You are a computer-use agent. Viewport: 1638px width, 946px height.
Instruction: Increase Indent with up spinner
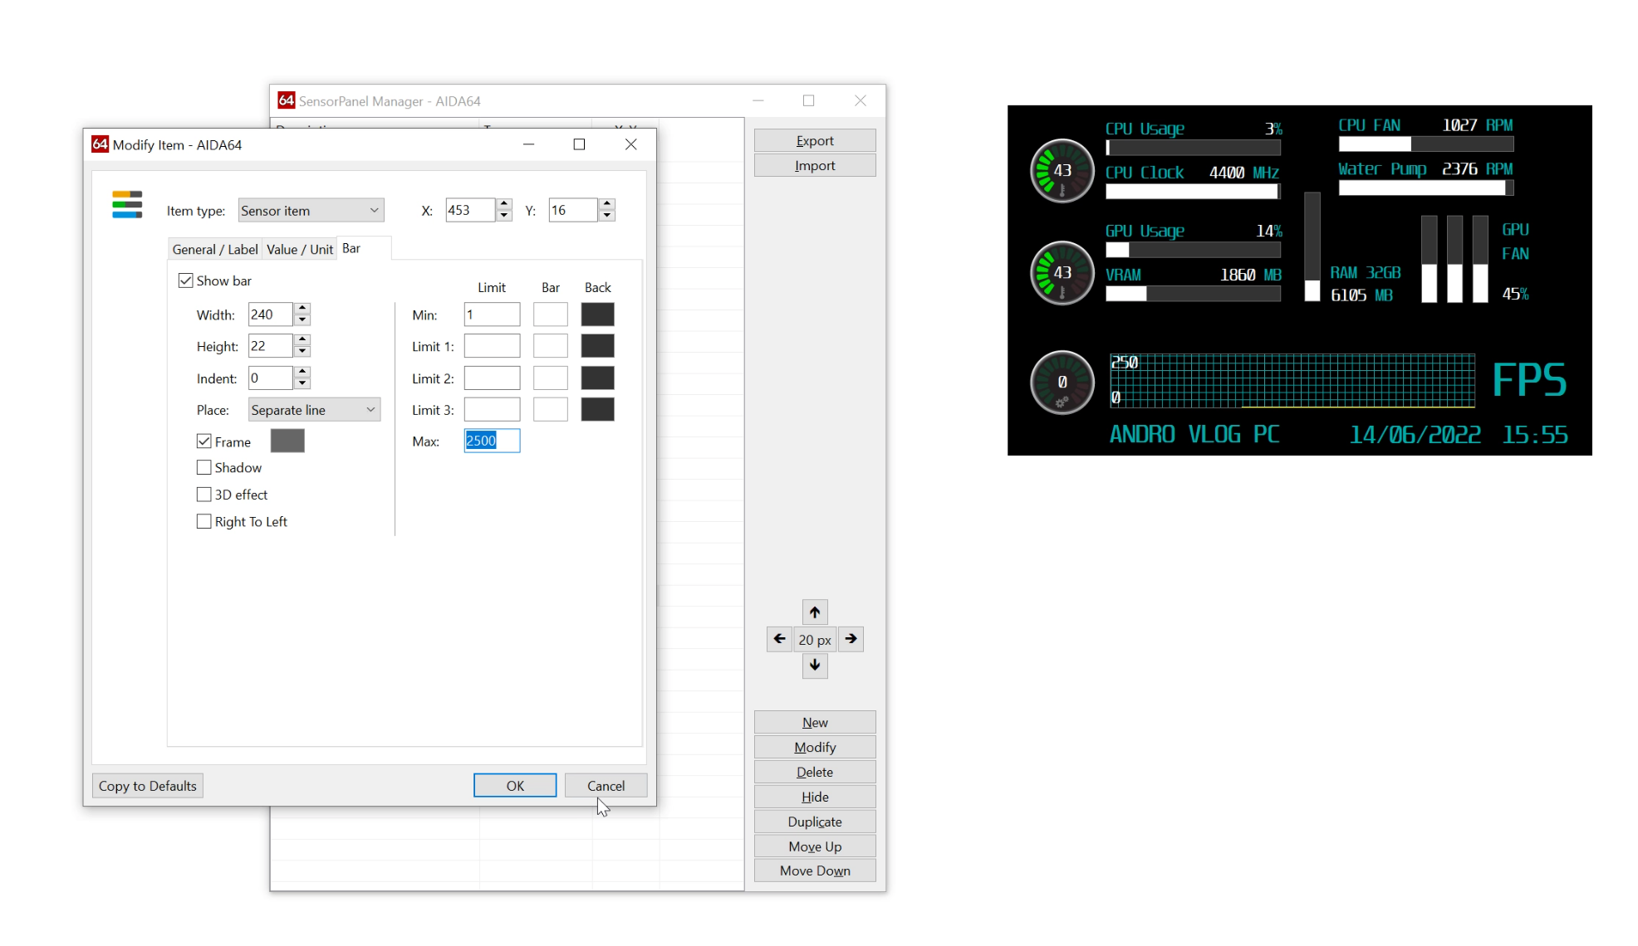(302, 373)
